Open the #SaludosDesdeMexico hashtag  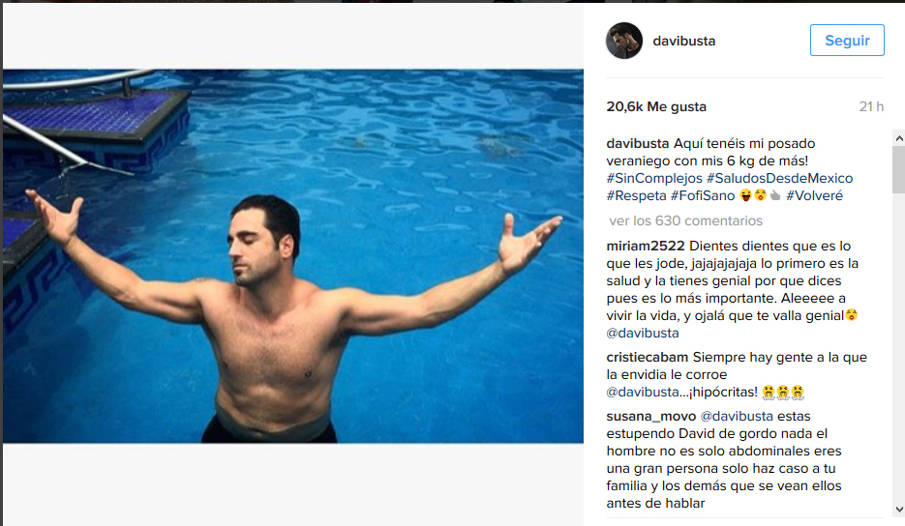(780, 178)
